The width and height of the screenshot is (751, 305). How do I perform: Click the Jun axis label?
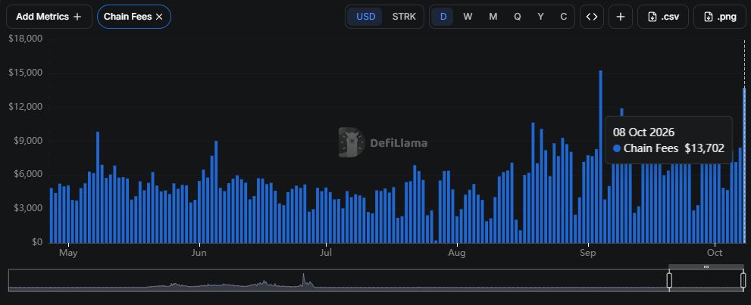[199, 253]
